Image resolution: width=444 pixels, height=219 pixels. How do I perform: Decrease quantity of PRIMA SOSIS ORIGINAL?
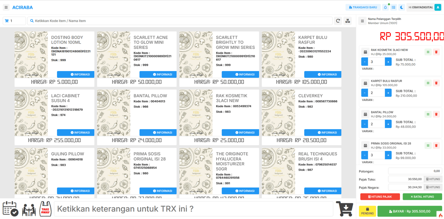tap(364, 155)
